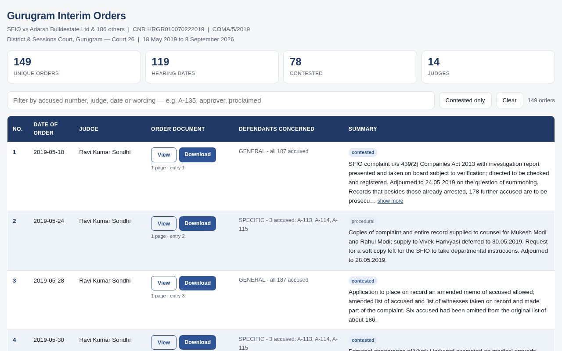Download order 1 document
This screenshot has width=562, height=351.
[198, 155]
